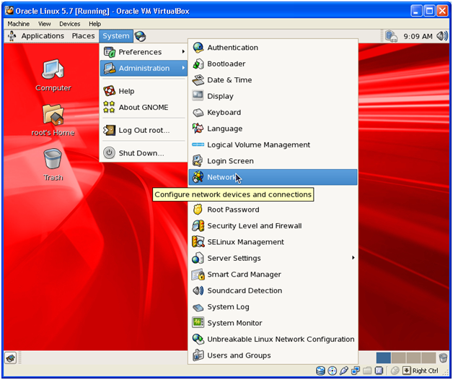453x380 pixels.
Task: Click the 9:09 AM clock
Action: 418,36
